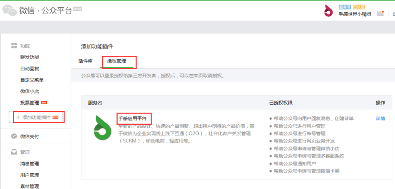The width and height of the screenshot is (395, 189).
Task: Select the 手感世界小精灵 account name
Action: click(355, 14)
